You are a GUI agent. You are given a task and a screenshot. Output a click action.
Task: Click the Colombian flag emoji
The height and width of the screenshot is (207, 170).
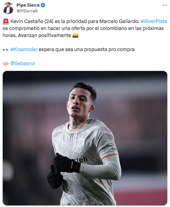[x=75, y=35]
